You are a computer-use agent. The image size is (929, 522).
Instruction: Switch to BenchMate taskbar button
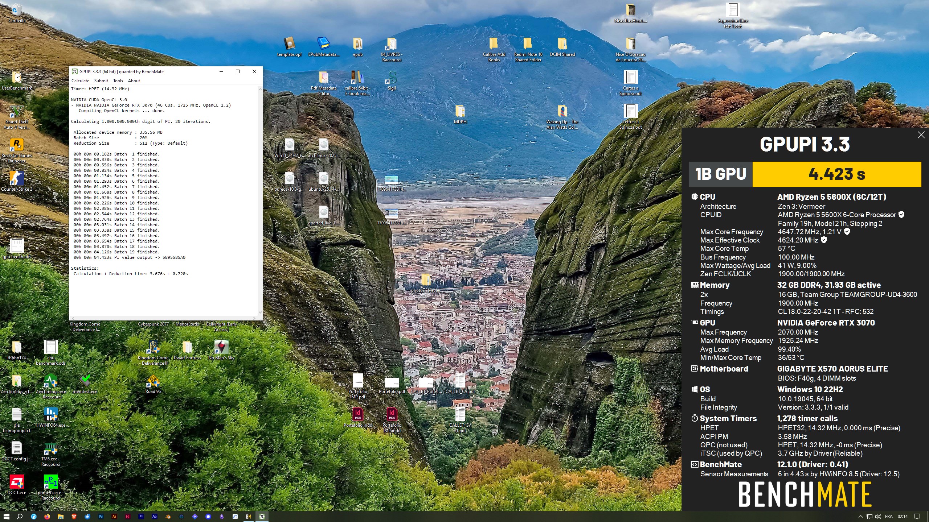[249, 517]
